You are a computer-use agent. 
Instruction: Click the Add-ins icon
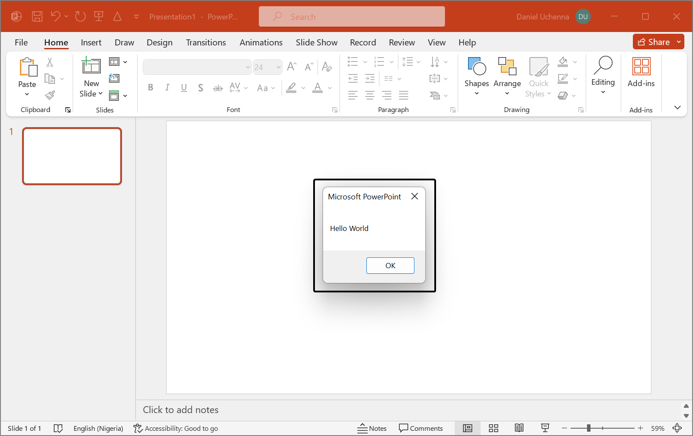pyautogui.click(x=641, y=72)
